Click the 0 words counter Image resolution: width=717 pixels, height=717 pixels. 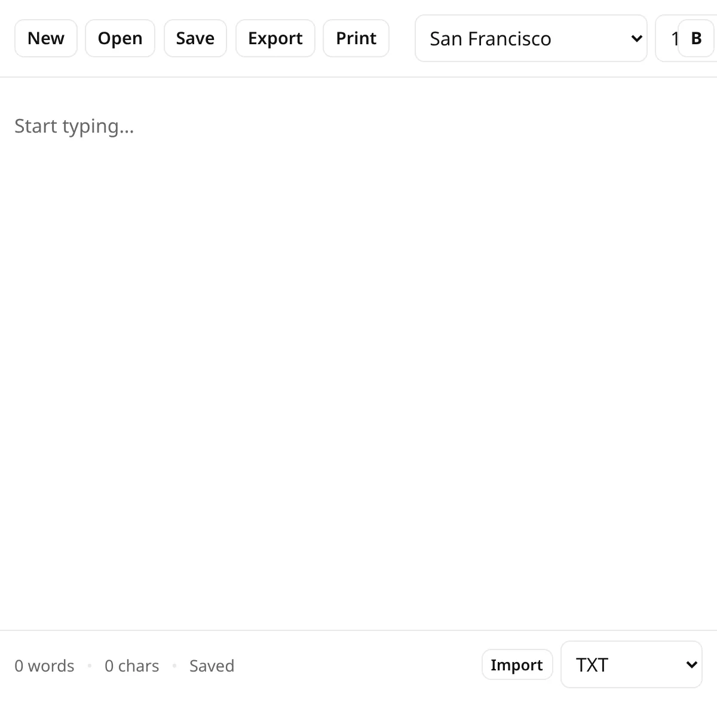[45, 666]
